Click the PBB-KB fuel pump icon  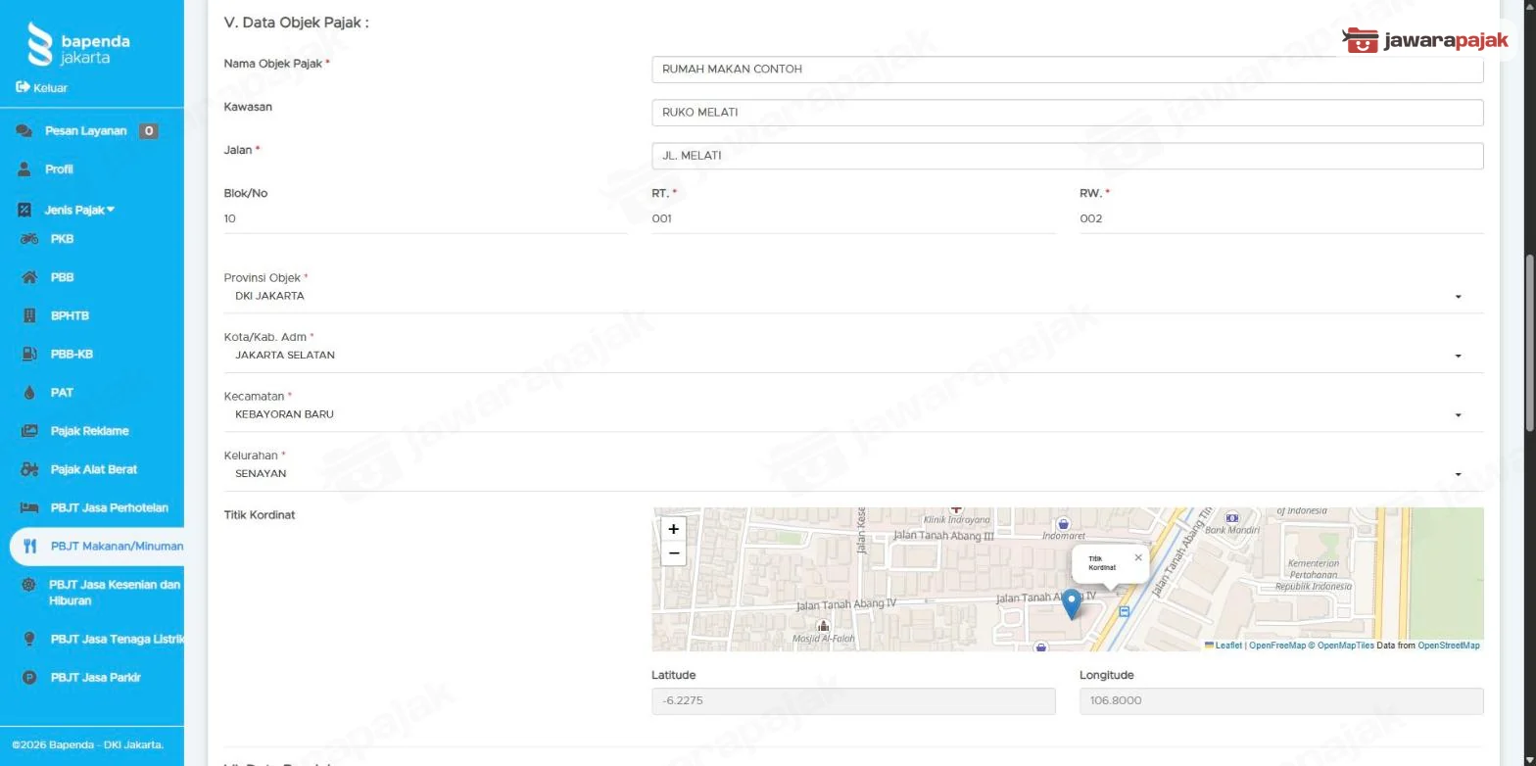tap(29, 354)
